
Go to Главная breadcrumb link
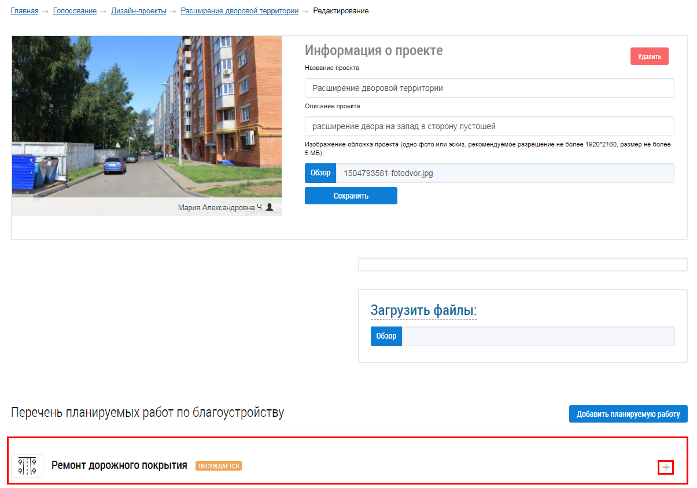(x=24, y=11)
